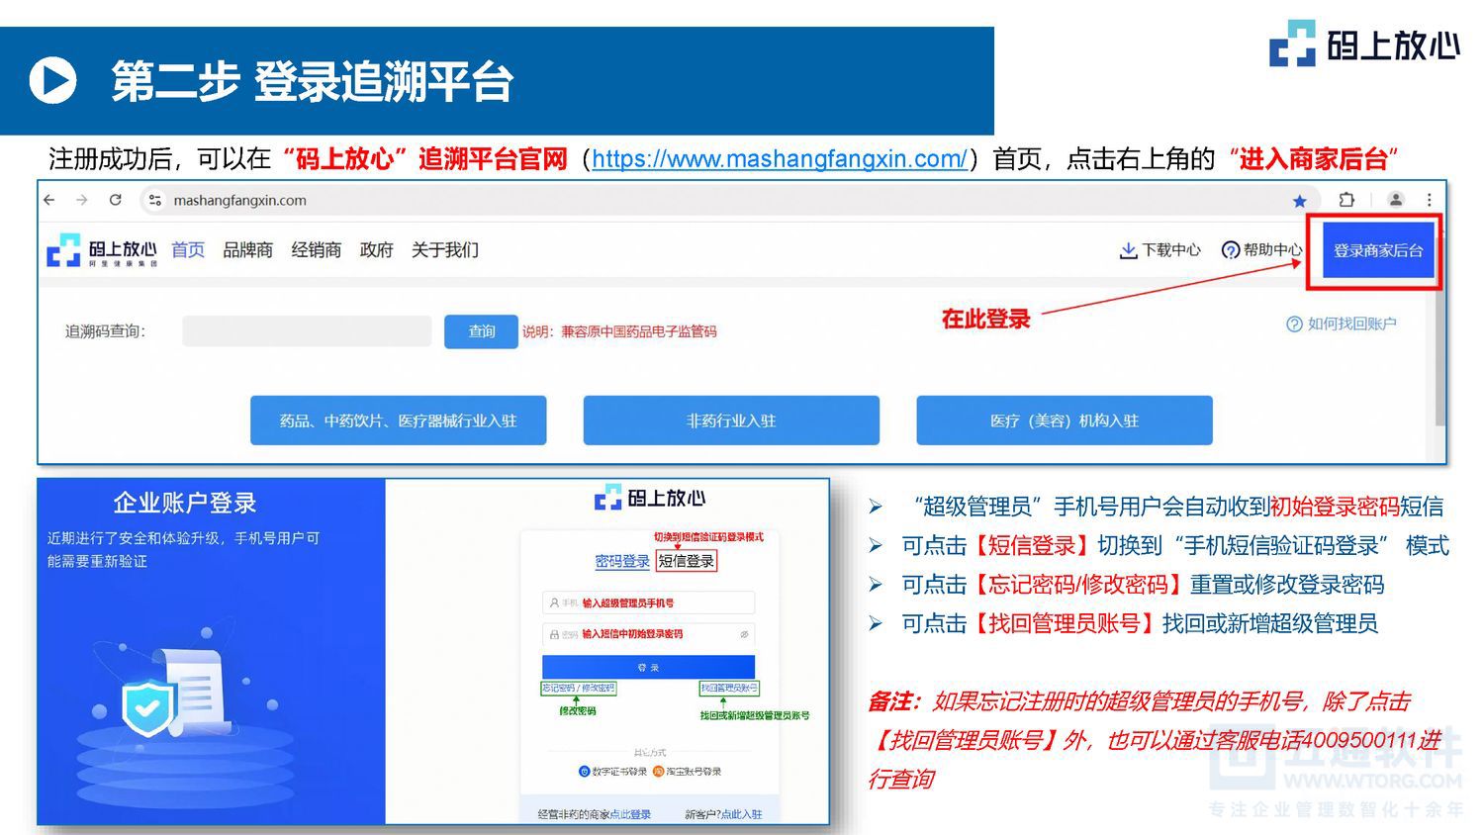
Task: Click the 查询 query button
Action: tap(481, 331)
